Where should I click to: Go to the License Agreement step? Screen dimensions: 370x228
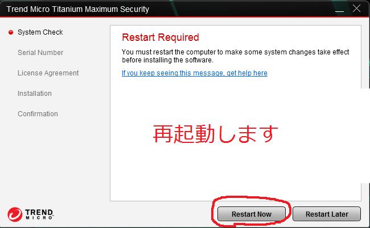pyautogui.click(x=48, y=73)
